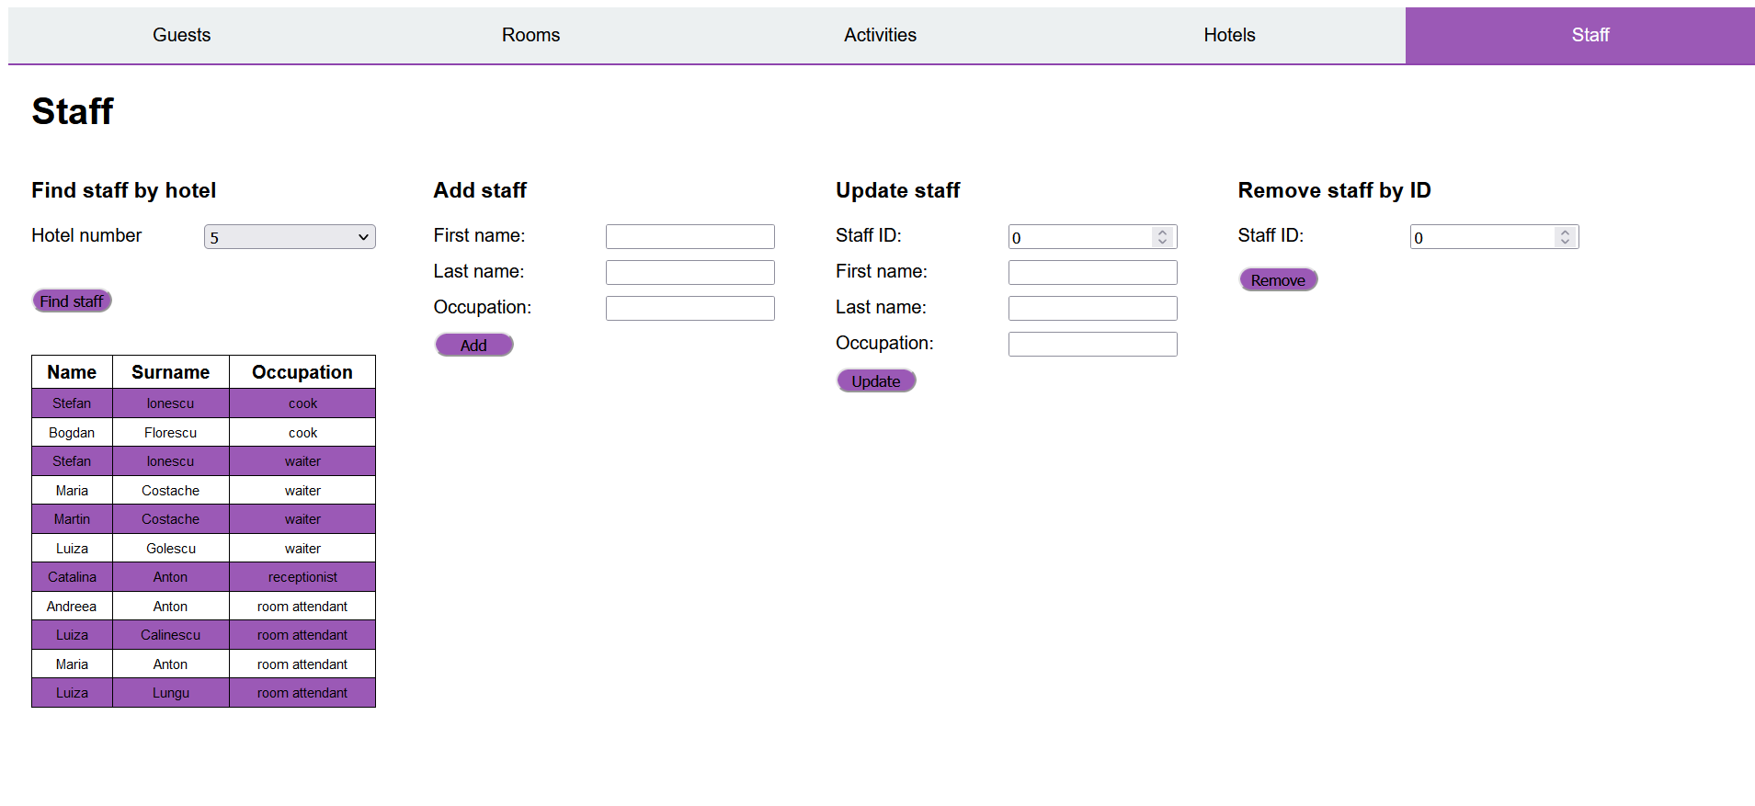Select the Catalina name cell
The height and width of the screenshot is (806, 1755).
click(72, 577)
